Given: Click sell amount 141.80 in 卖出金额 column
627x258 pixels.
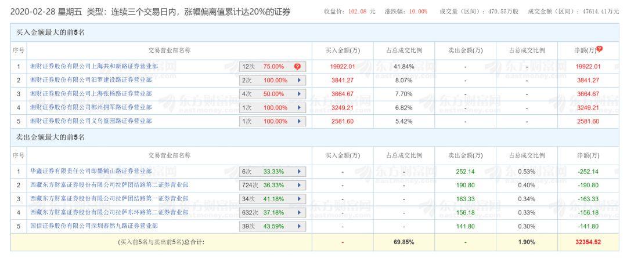Looking at the screenshot, I should [x=465, y=227].
